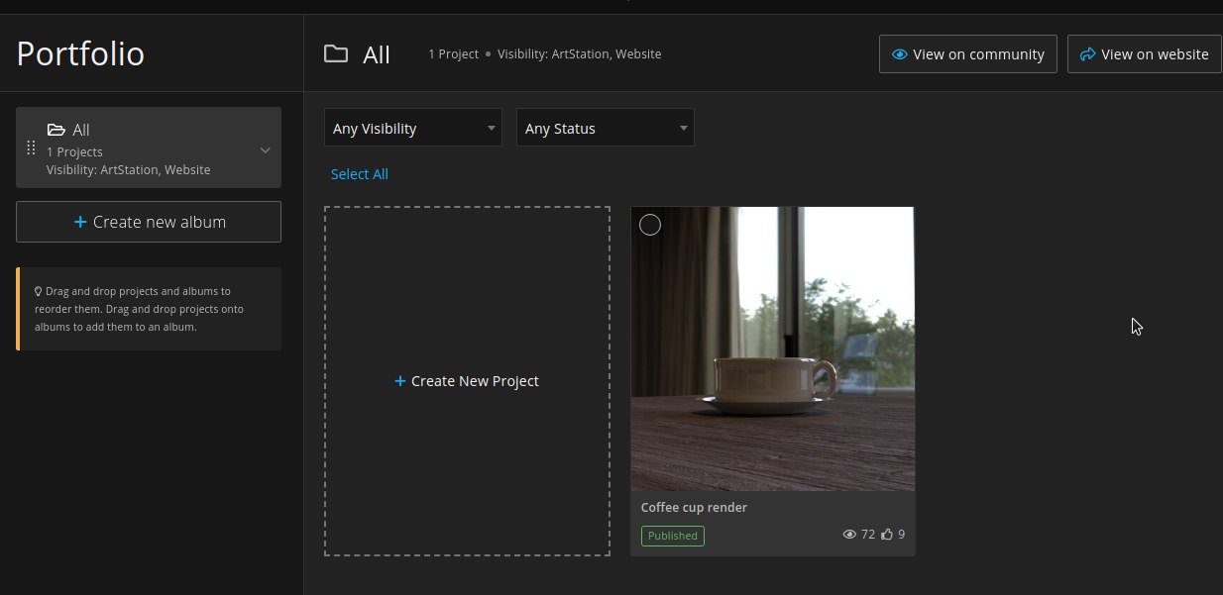The height and width of the screenshot is (595, 1223).
Task: Click the Coffee cup render title
Action: click(x=694, y=507)
